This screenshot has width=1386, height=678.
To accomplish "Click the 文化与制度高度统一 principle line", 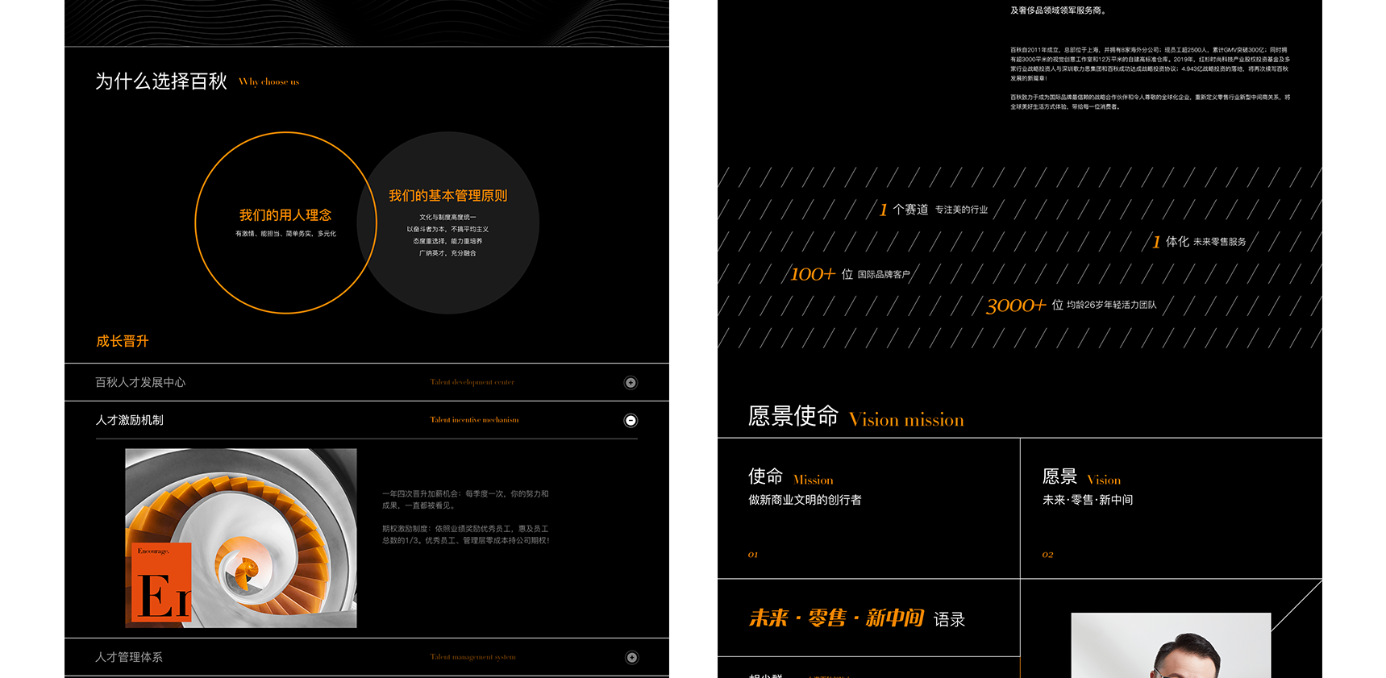I will pyautogui.click(x=447, y=218).
